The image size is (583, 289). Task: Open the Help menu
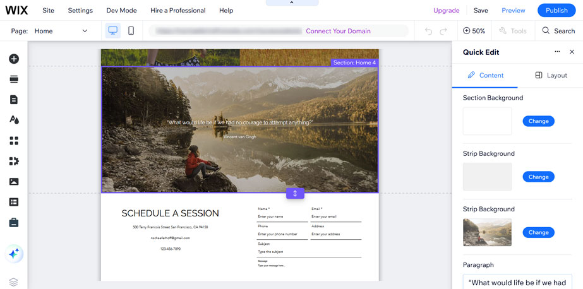click(226, 10)
